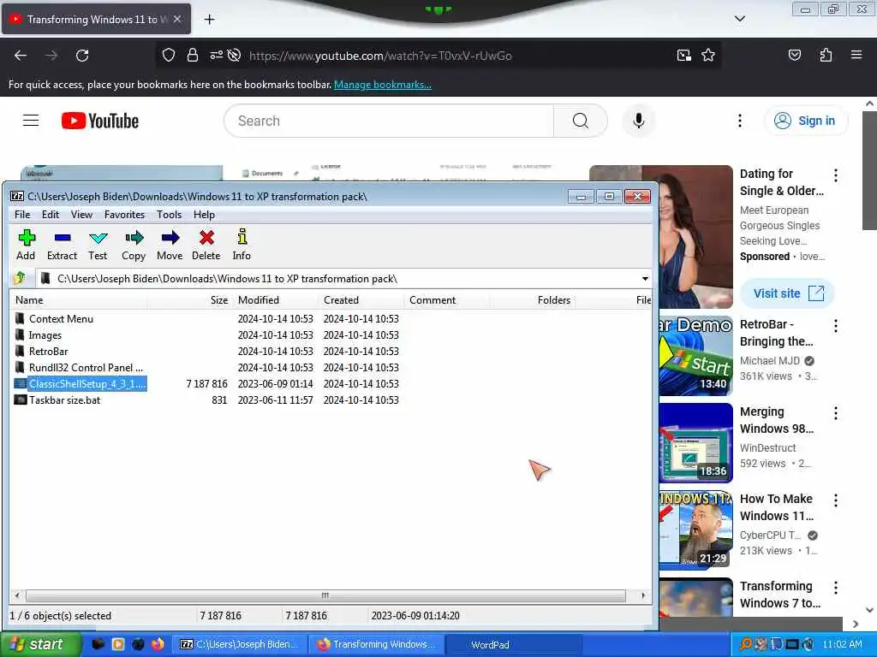Close the Transforming Windows 11 tab

pyautogui.click(x=176, y=19)
